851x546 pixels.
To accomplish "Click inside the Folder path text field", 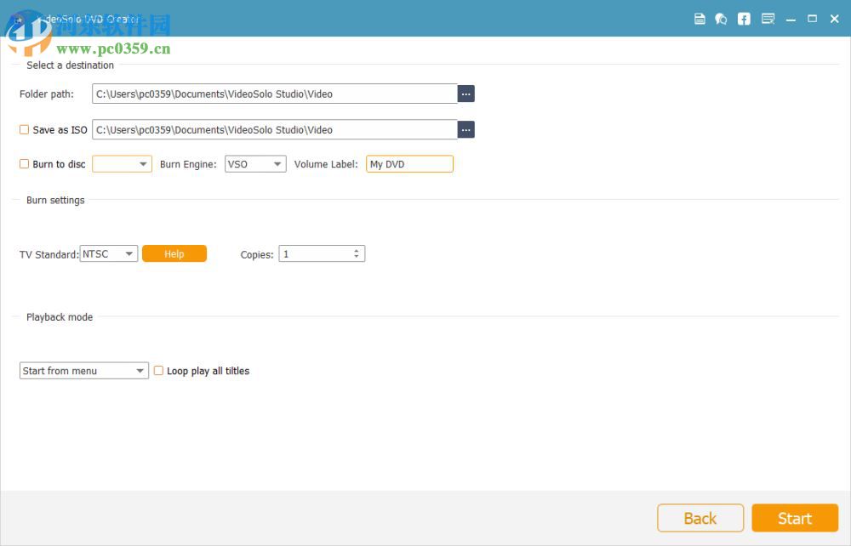I will point(272,94).
